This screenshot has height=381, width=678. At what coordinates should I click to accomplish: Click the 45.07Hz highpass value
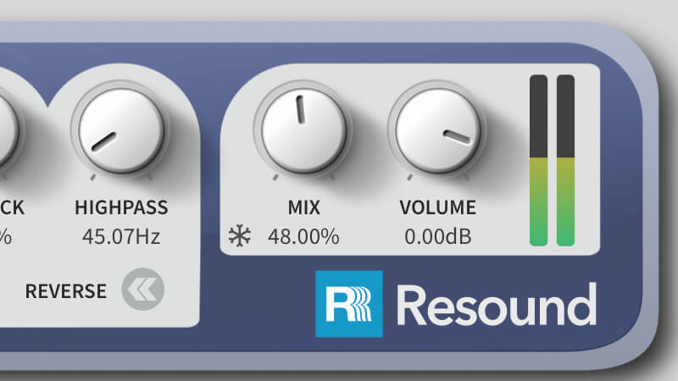pyautogui.click(x=121, y=237)
